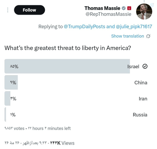This screenshot has width=157, height=149.
Task: Click the votes count text
Action: point(14,129)
